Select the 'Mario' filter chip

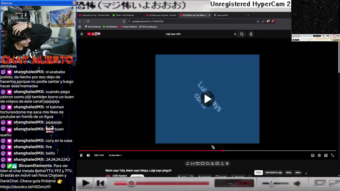pyautogui.click(x=288, y=173)
